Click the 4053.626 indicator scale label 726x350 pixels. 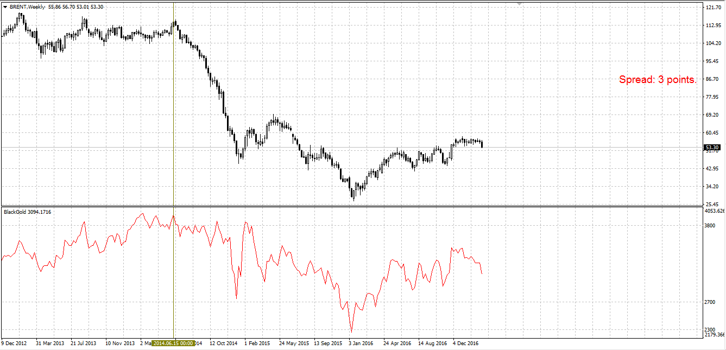(715, 211)
